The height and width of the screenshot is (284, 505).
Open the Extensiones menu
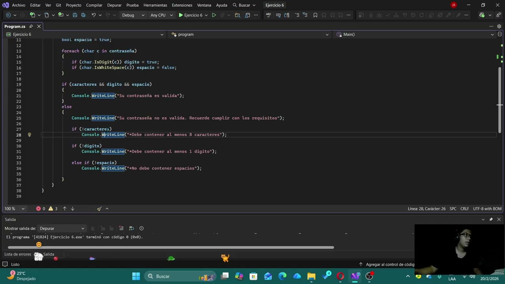click(183, 5)
